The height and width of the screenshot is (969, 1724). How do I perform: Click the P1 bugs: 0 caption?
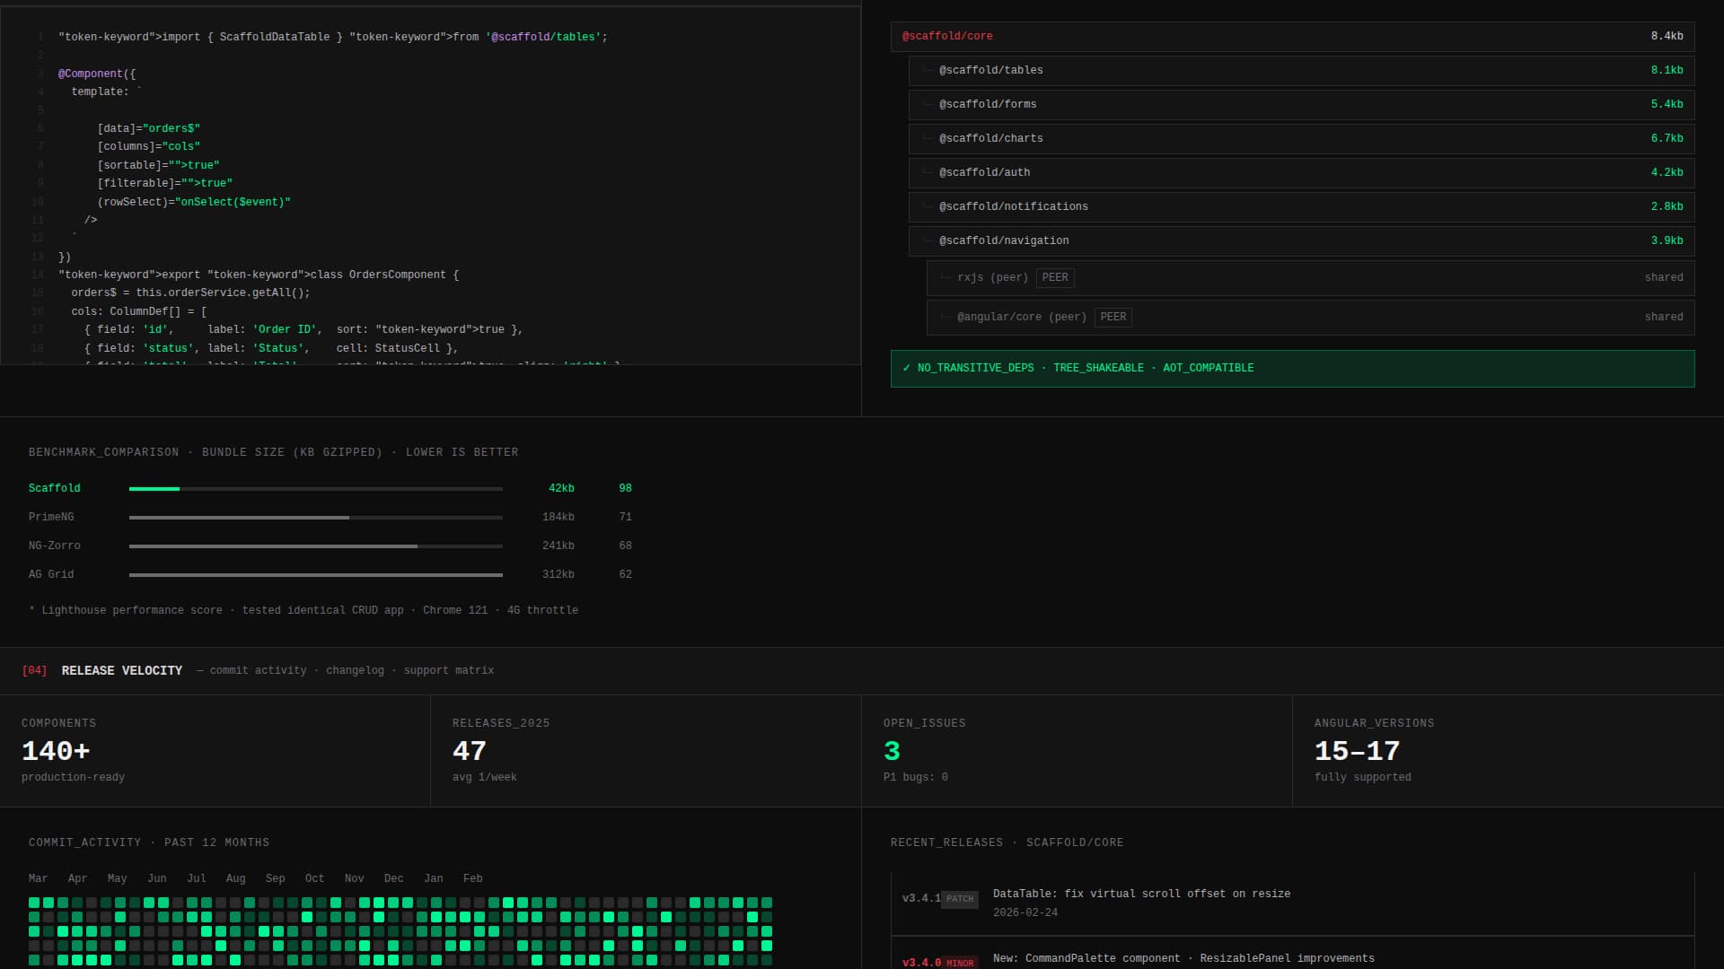(916, 778)
